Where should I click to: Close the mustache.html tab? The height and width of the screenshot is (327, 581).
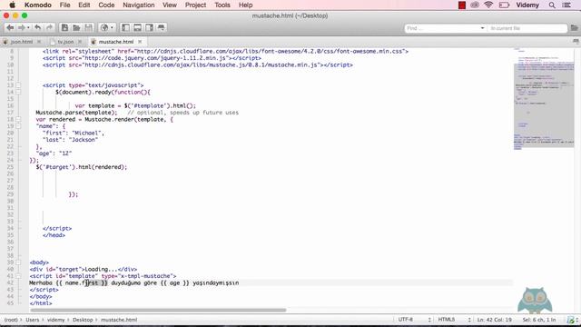(x=140, y=42)
